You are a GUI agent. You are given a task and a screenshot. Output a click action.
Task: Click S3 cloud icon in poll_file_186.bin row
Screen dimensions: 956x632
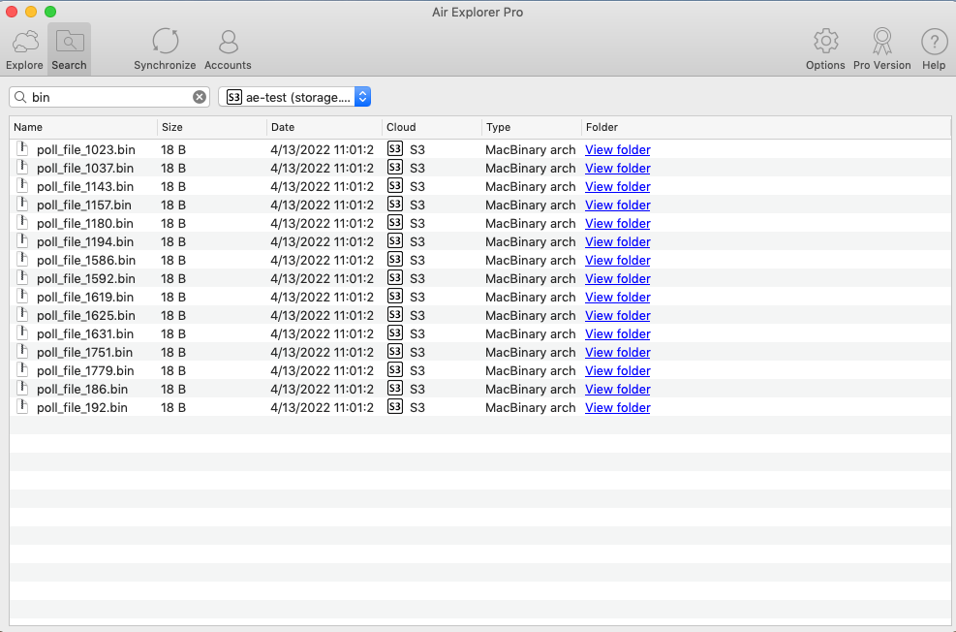[x=395, y=389]
